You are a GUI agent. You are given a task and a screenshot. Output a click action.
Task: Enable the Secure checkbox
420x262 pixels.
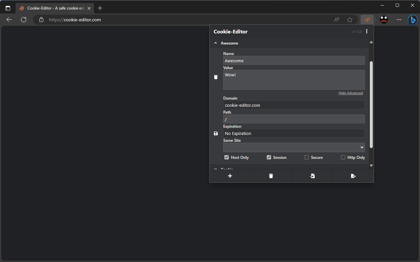coord(306,158)
